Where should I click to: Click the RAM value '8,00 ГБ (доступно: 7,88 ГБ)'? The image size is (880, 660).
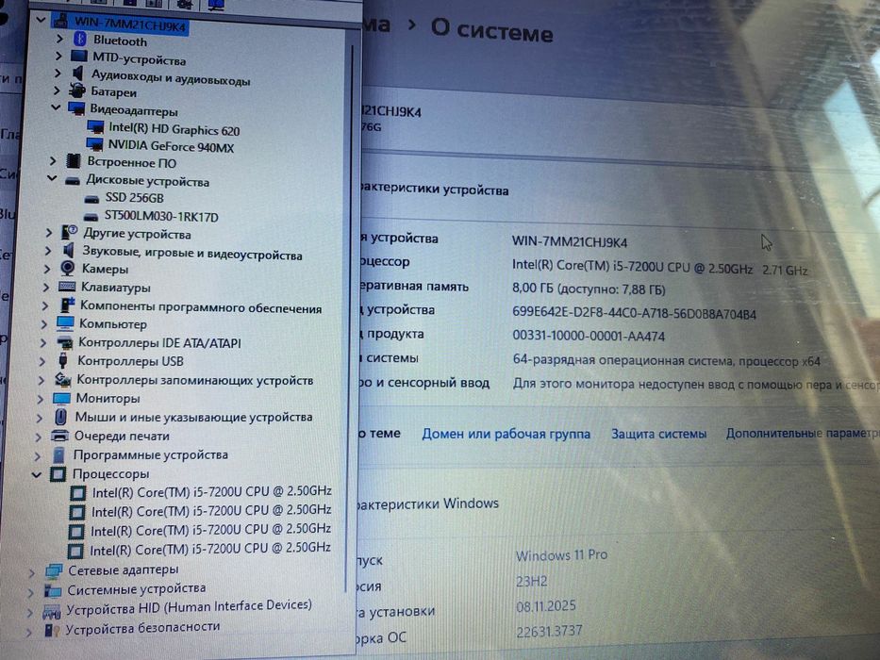click(x=589, y=289)
